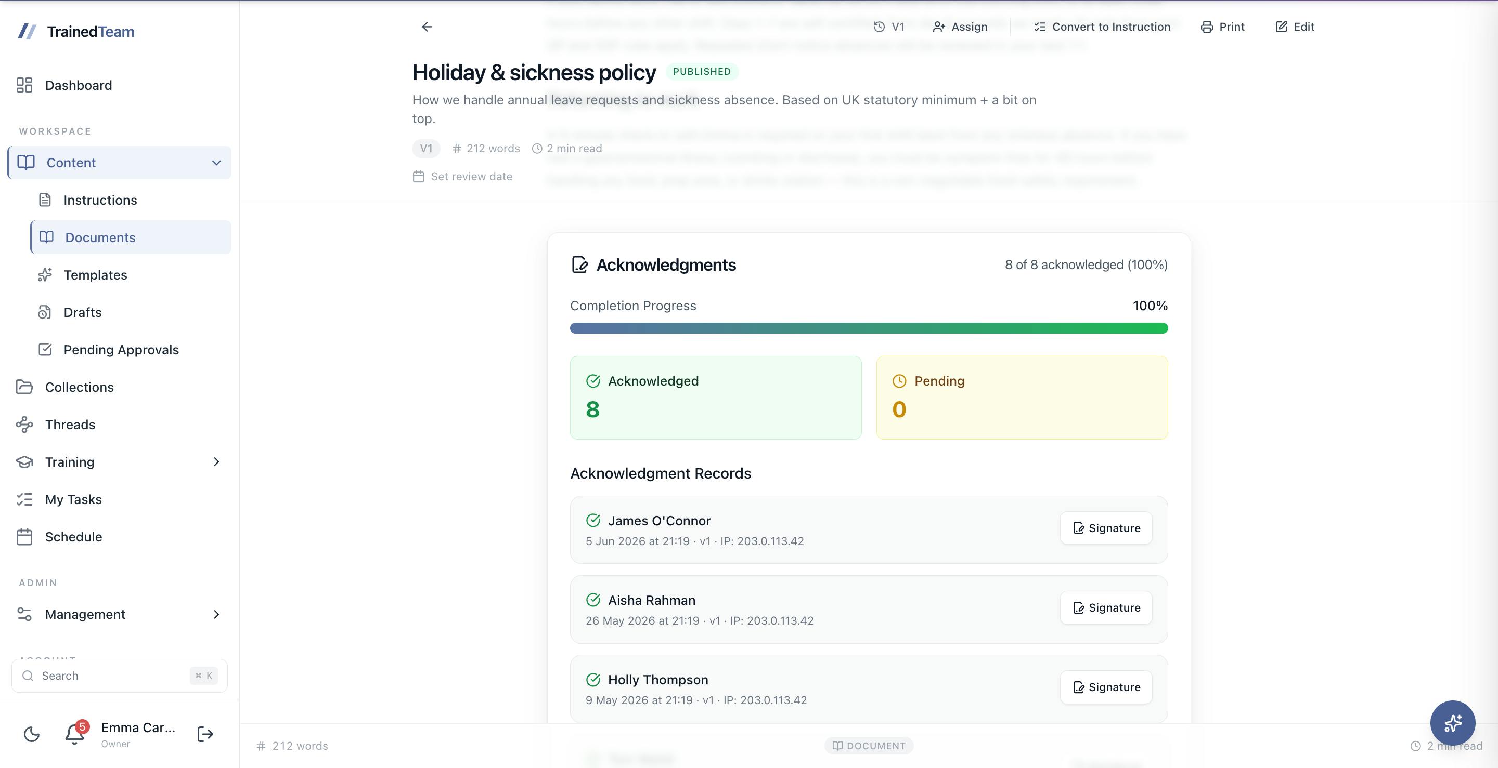Click the Instructions file icon
Viewport: 1498px width, 768px height.
(45, 200)
